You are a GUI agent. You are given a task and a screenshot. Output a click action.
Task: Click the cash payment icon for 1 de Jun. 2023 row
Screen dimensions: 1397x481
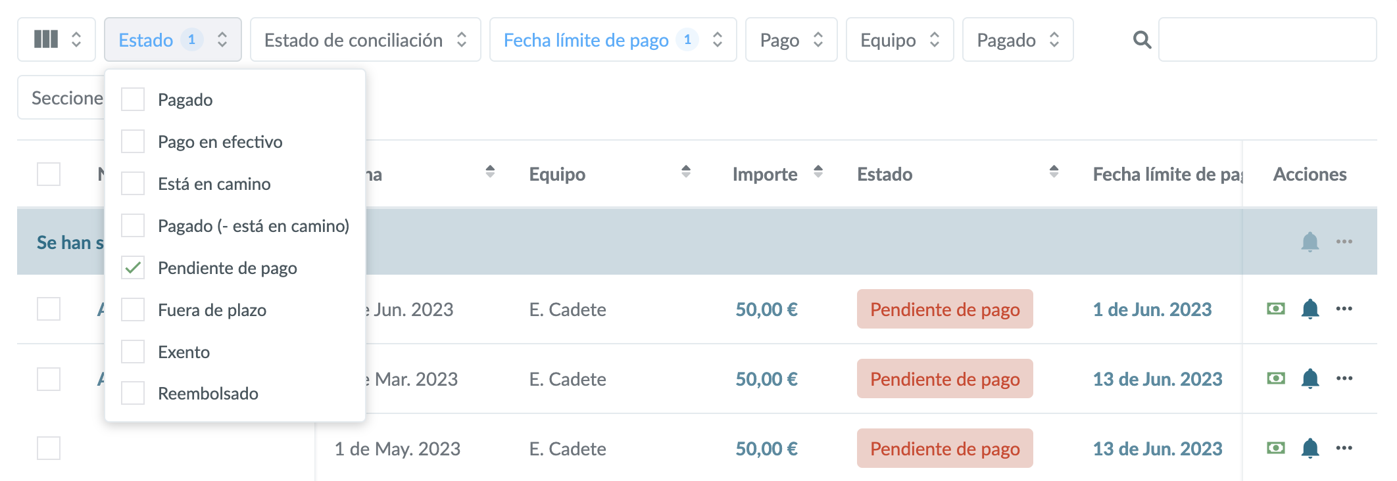coord(1275,309)
